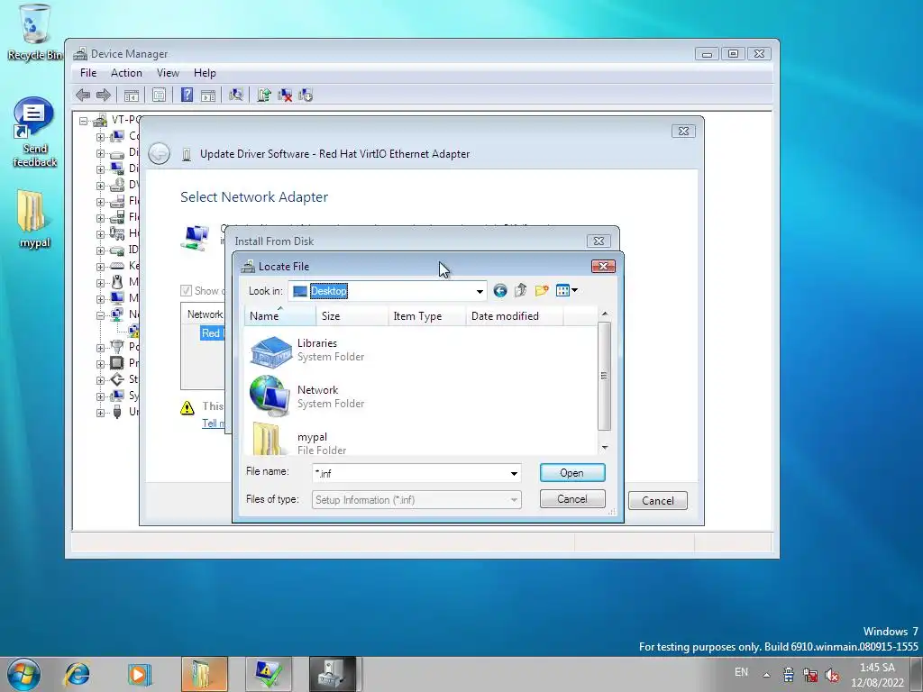Click the Tell me link under the warning
Image resolution: width=923 pixels, height=692 pixels.
coord(213,423)
